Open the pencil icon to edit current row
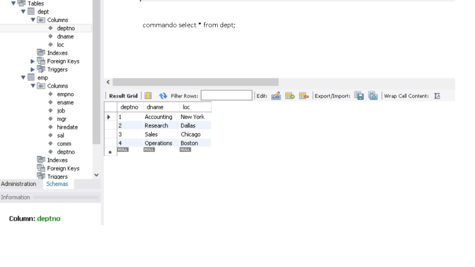The image size is (475, 267). point(276,95)
